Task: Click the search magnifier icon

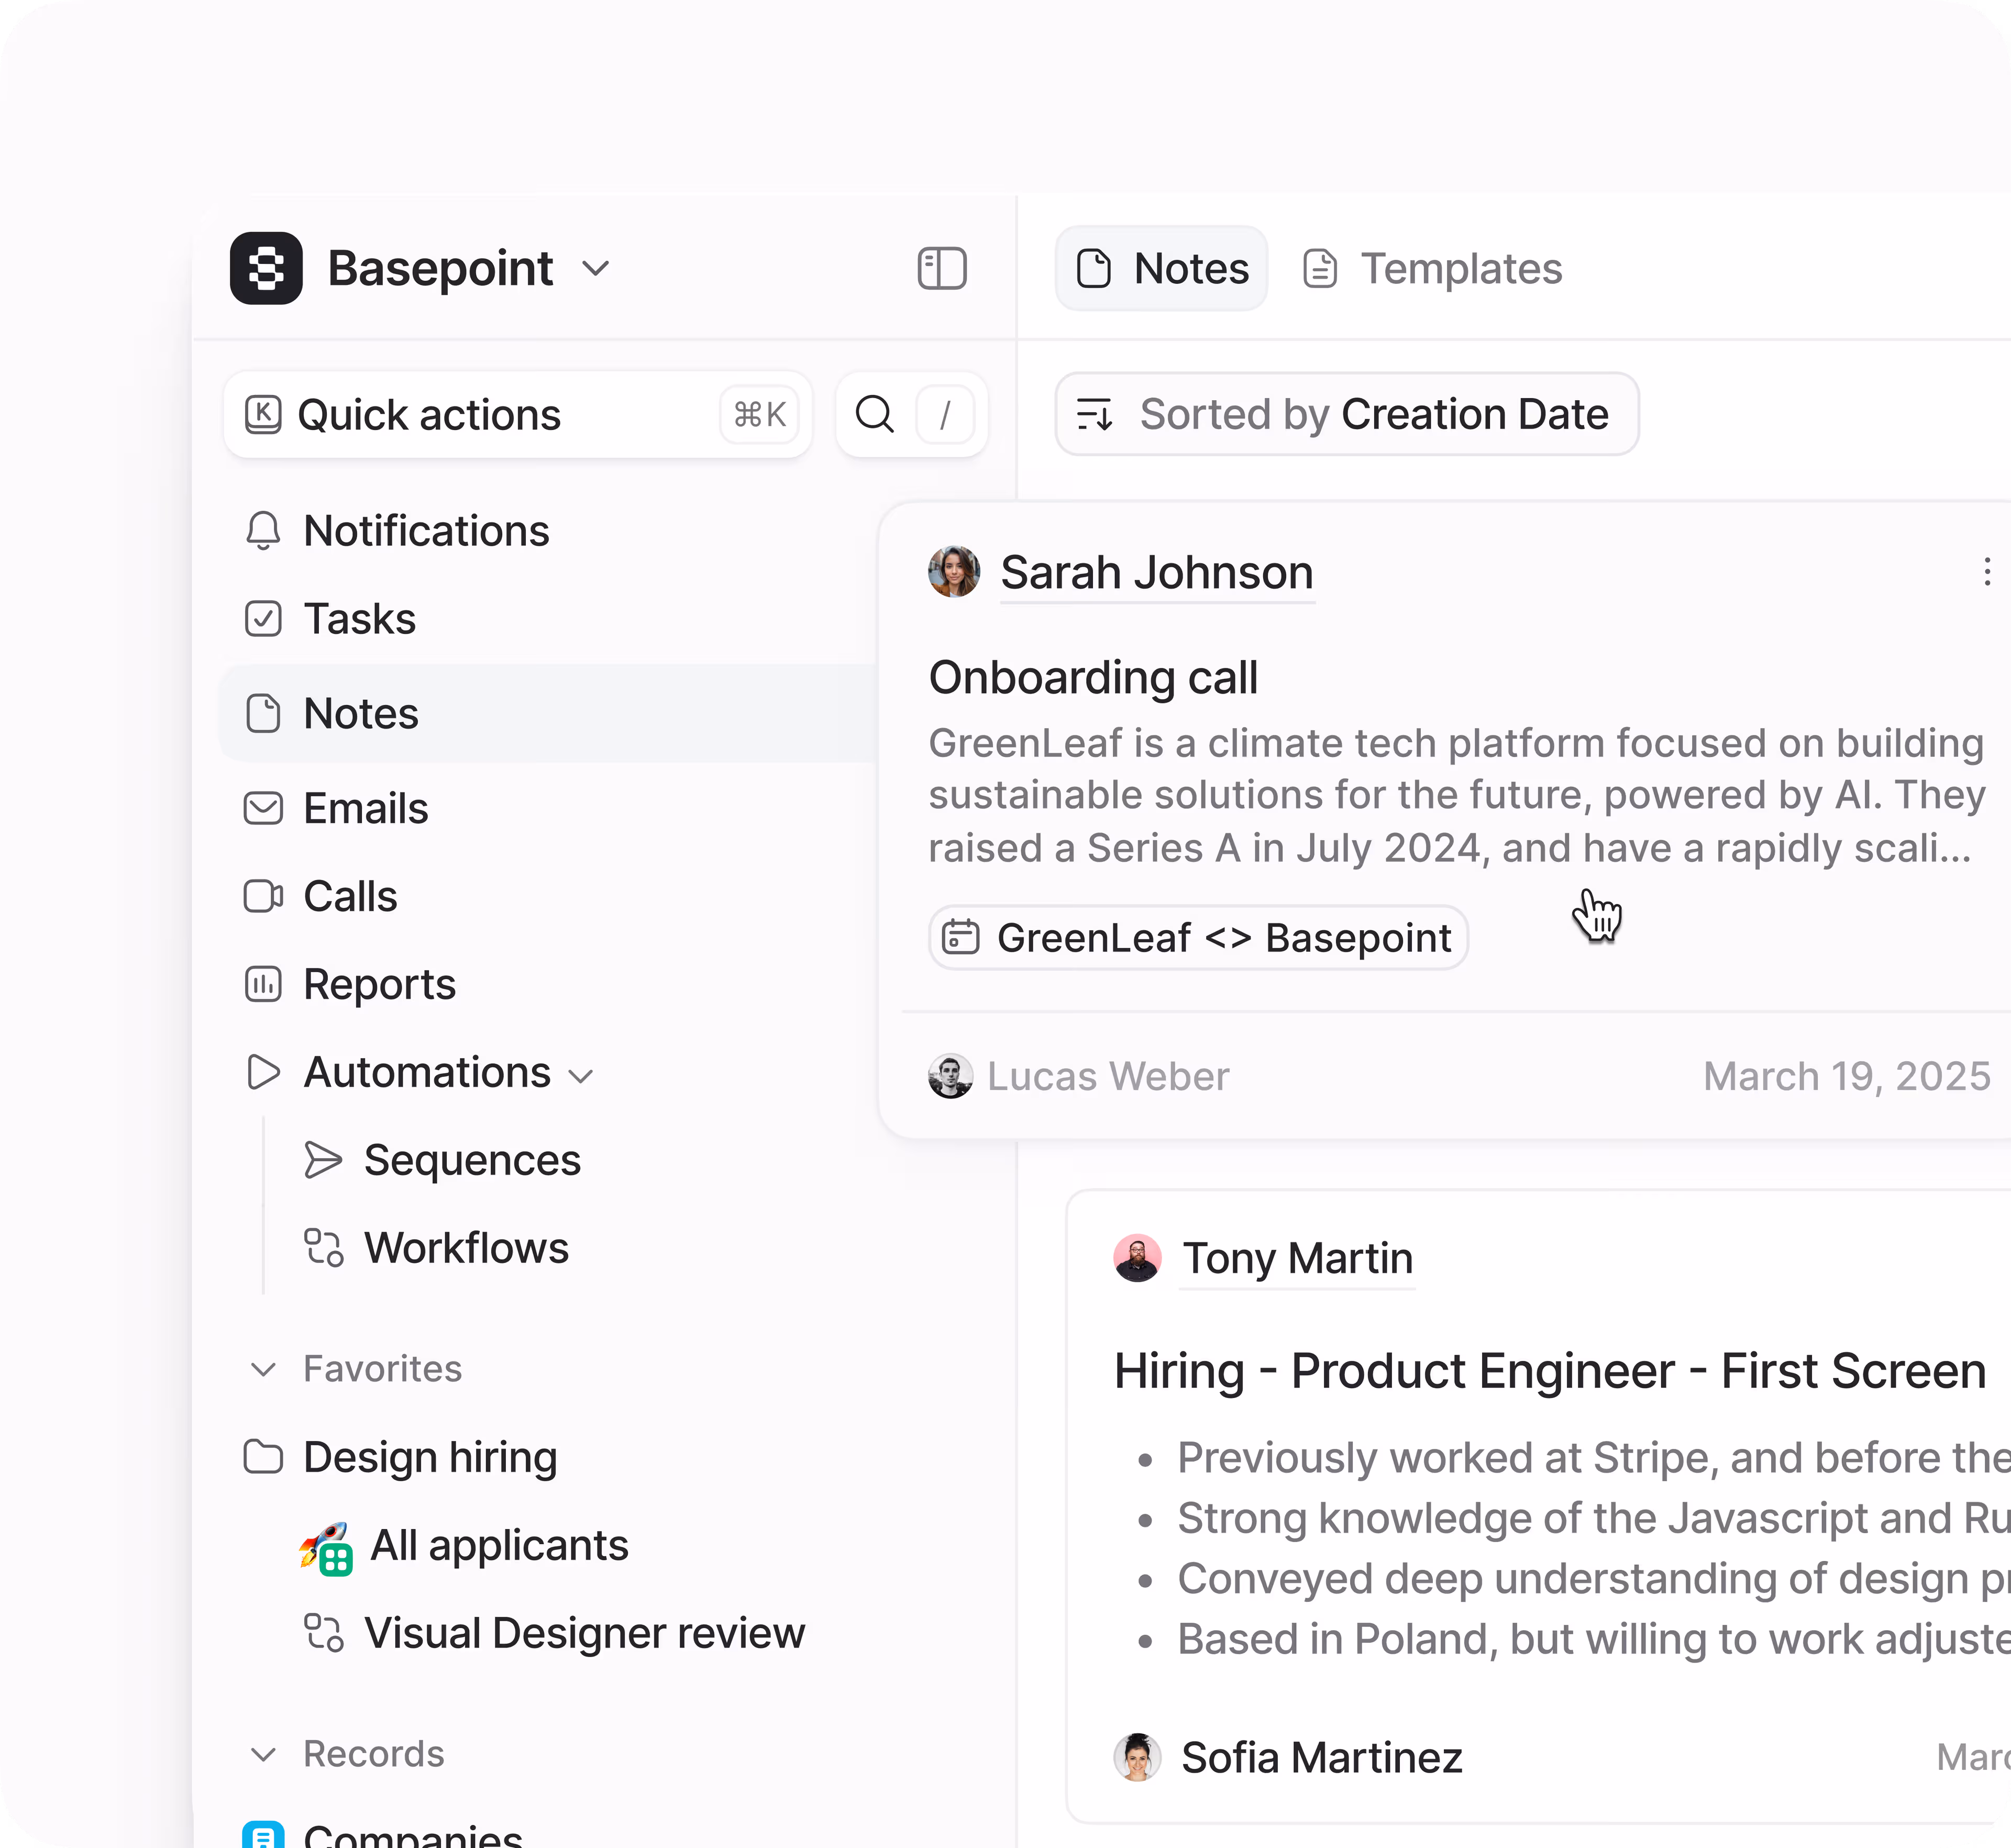Action: coord(874,414)
